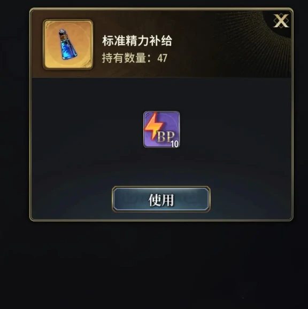Tap the purple background of BP tile
308x309 pixels.
pyautogui.click(x=171, y=121)
